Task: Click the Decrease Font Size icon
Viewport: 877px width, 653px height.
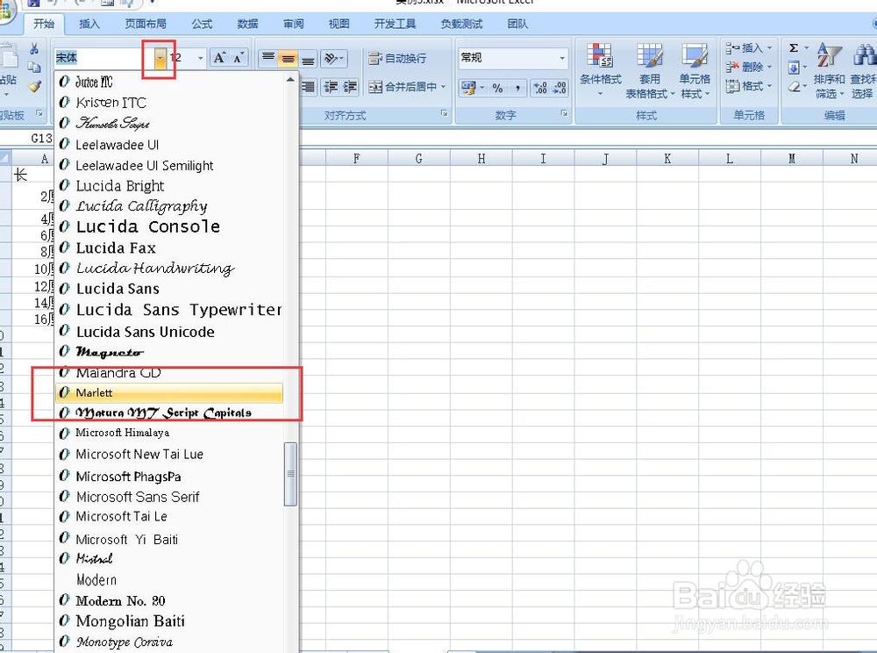Action: (x=239, y=58)
